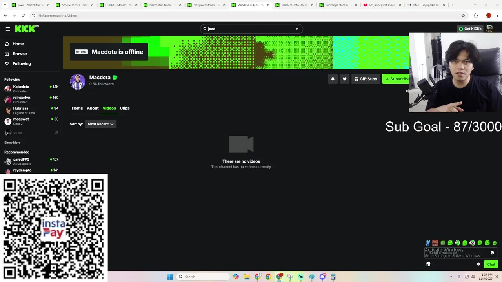Open the emoji picker in chat box
502x282 pixels.
tap(492, 253)
